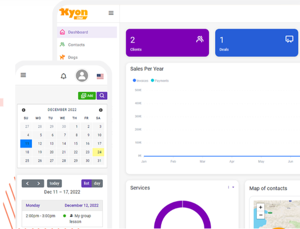
Task: Select December 20 in the calendar
Action: 51,152
